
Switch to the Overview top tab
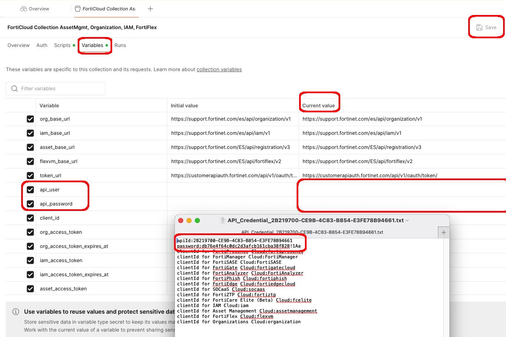coord(35,9)
